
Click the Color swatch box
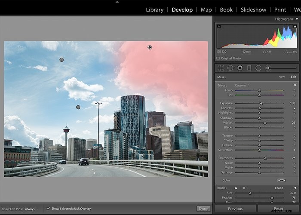point(281,181)
